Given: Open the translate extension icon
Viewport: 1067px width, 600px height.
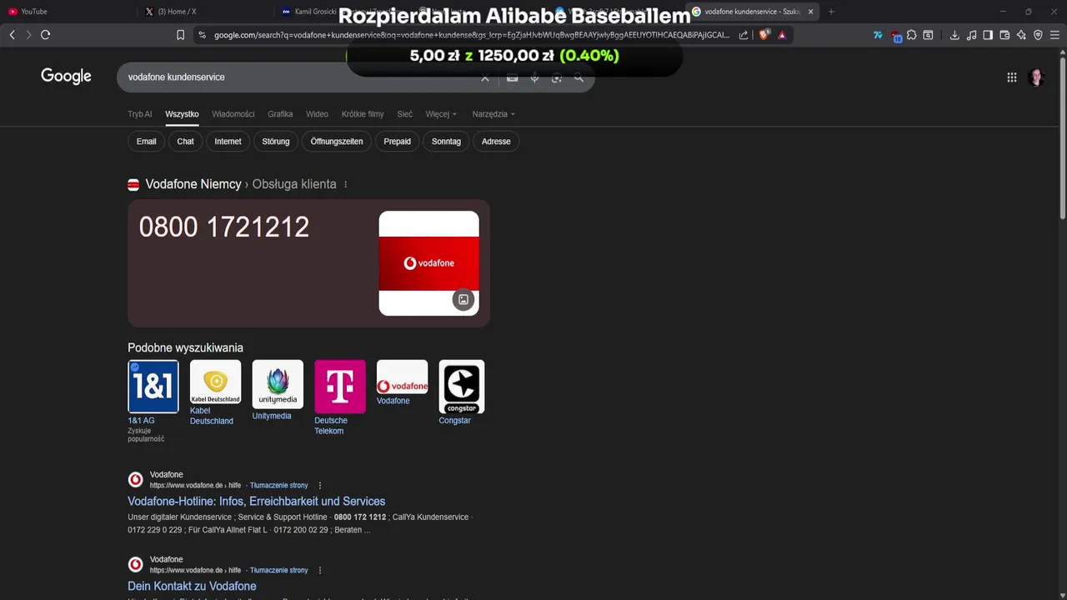Looking at the screenshot, I should pyautogui.click(x=878, y=35).
